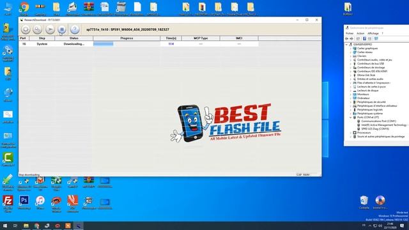Open the '?' help menu in Device Manager
The width and height of the screenshot is (409, 230).
point(382,33)
